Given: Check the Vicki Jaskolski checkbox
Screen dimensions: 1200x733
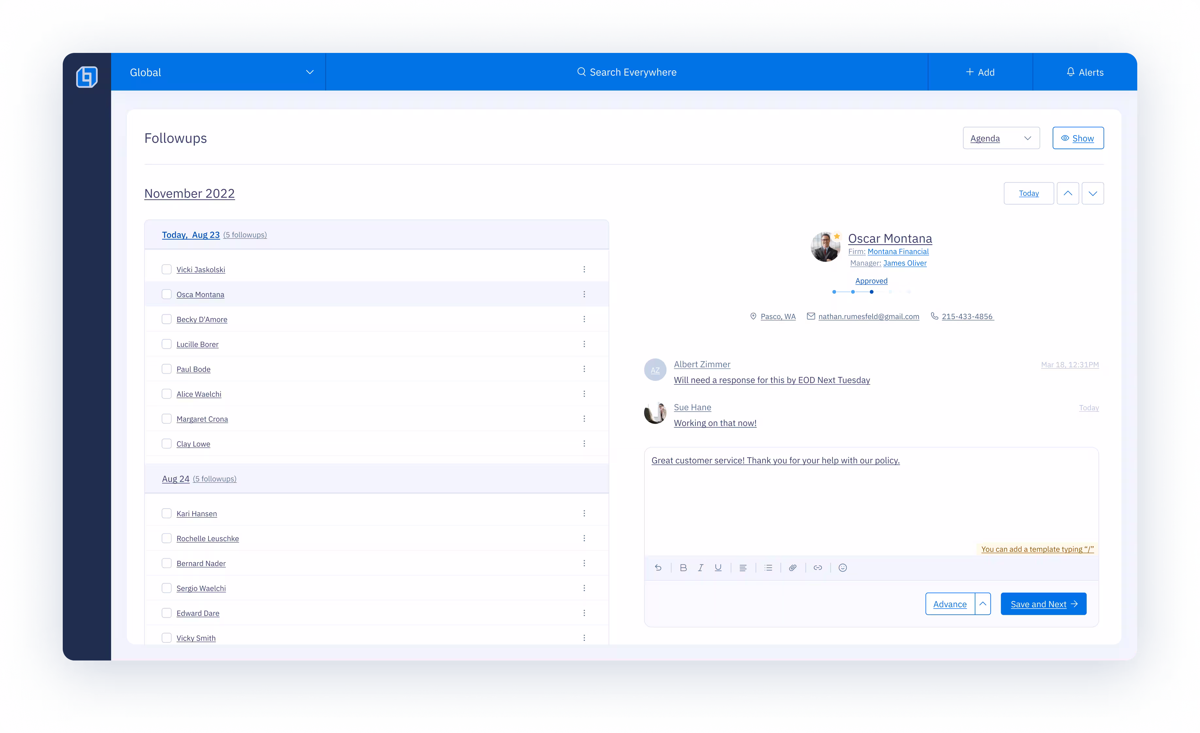Looking at the screenshot, I should [x=167, y=269].
